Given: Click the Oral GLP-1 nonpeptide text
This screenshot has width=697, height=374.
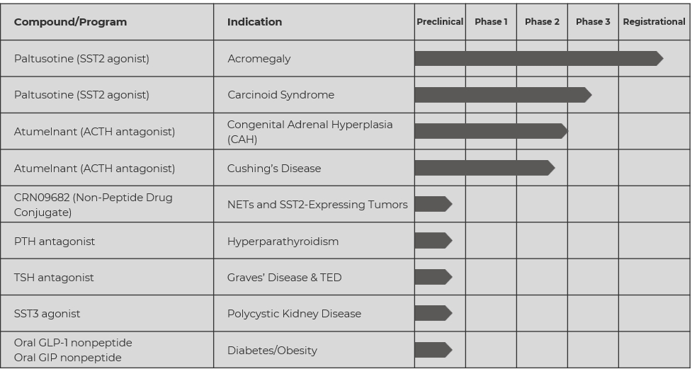Looking at the screenshot, I should click(x=73, y=343).
